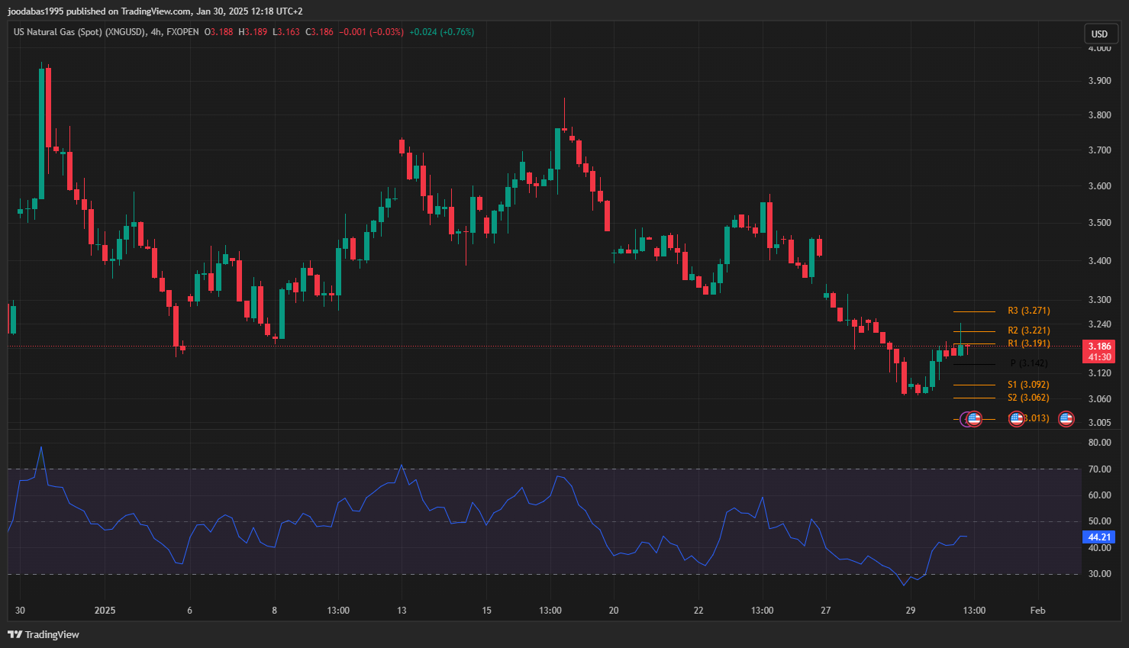Viewport: 1129px width, 648px height.
Task: Select the R3 (3.271) pivot label
Action: coord(1028,311)
